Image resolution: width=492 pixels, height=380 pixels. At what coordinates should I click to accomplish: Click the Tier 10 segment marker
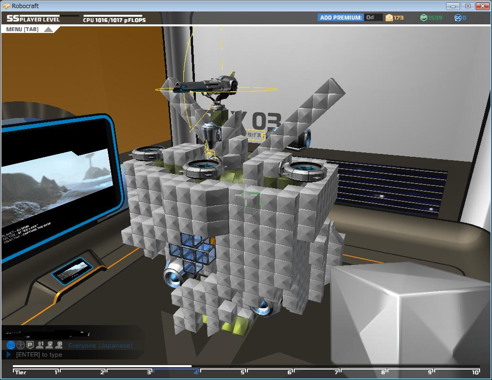[x=476, y=372]
